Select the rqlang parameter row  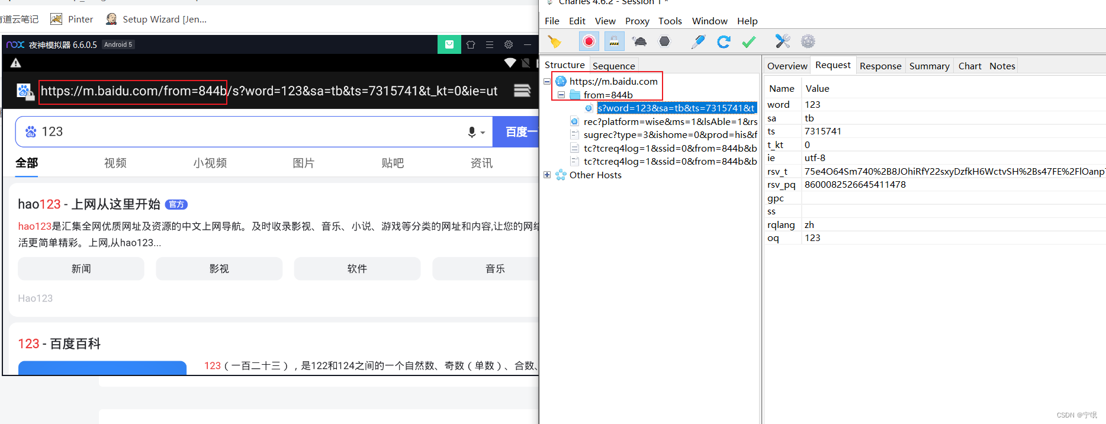coord(935,224)
